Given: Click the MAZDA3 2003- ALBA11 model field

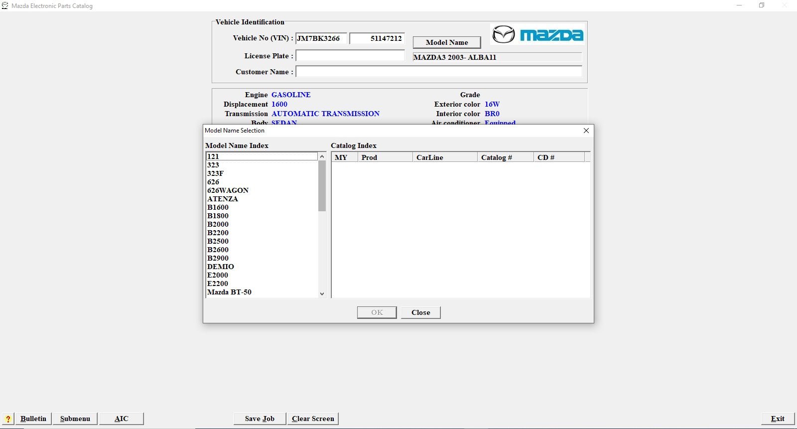Looking at the screenshot, I should 497,57.
